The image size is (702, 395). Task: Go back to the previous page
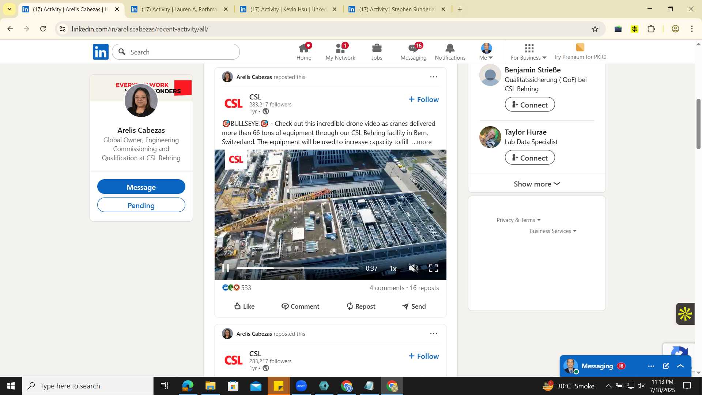pyautogui.click(x=10, y=29)
